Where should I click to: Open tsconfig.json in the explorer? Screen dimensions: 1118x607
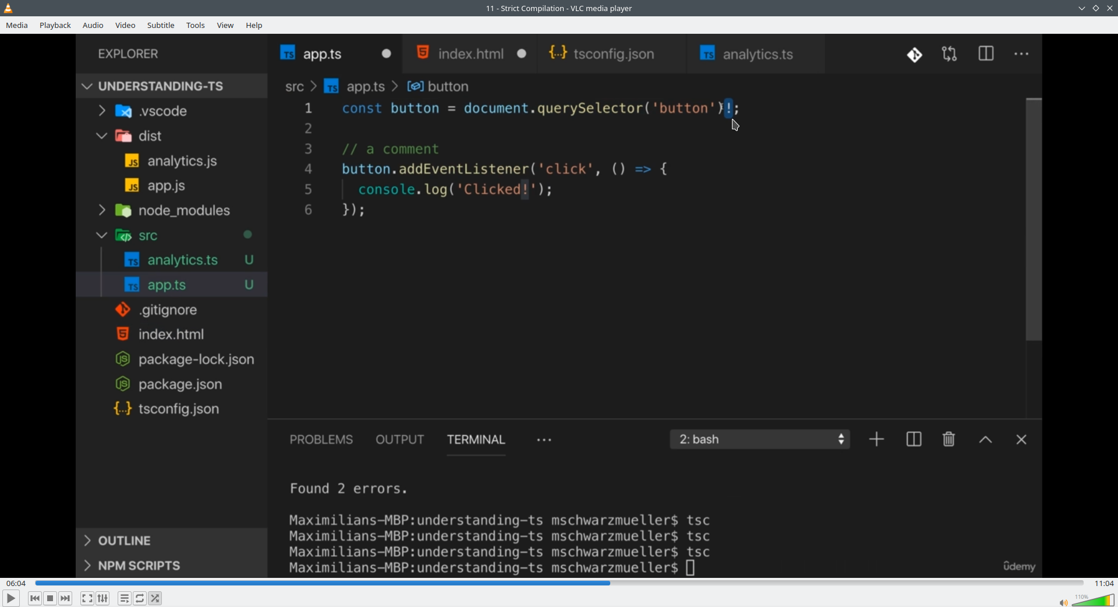(x=172, y=409)
